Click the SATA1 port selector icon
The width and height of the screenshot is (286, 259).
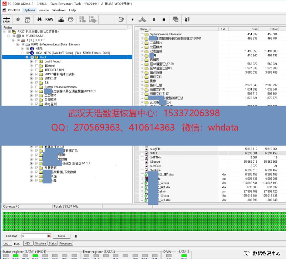tap(6, 20)
